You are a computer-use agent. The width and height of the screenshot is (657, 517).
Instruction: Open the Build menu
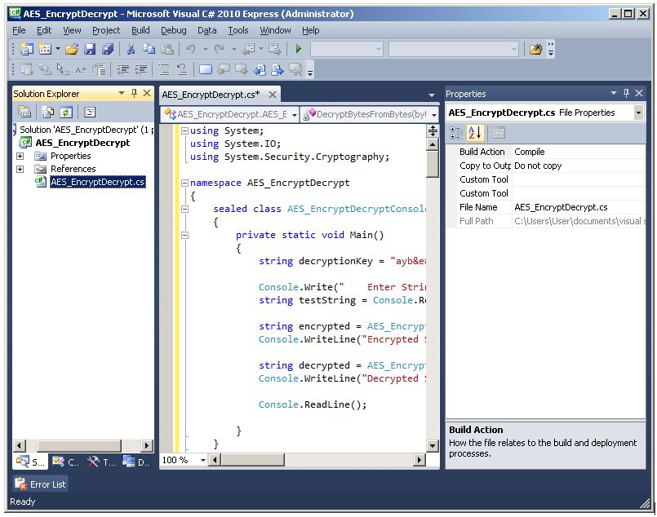[140, 30]
